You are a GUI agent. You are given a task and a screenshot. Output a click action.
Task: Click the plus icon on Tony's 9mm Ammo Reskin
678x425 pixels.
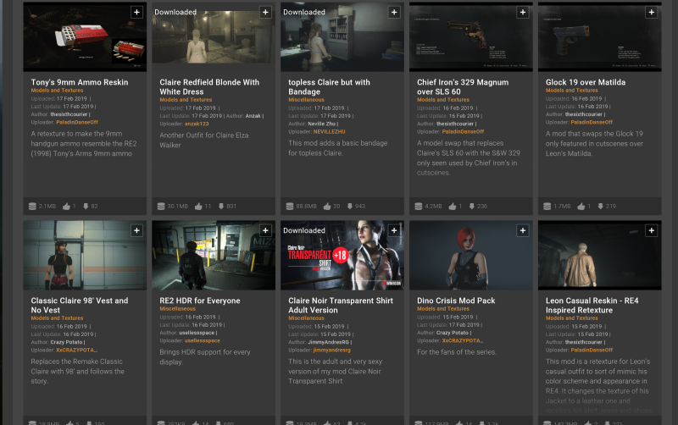pos(136,12)
